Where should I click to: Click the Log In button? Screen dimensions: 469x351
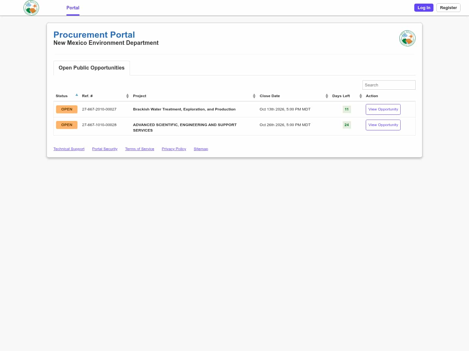tap(424, 8)
